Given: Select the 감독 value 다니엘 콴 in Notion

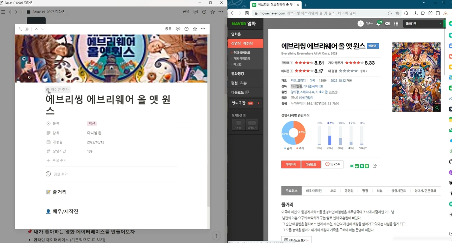Looking at the screenshot, I should point(94,133).
